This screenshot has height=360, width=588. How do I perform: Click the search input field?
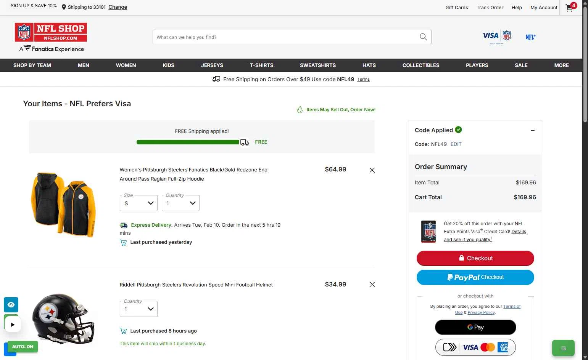pyautogui.click(x=285, y=37)
